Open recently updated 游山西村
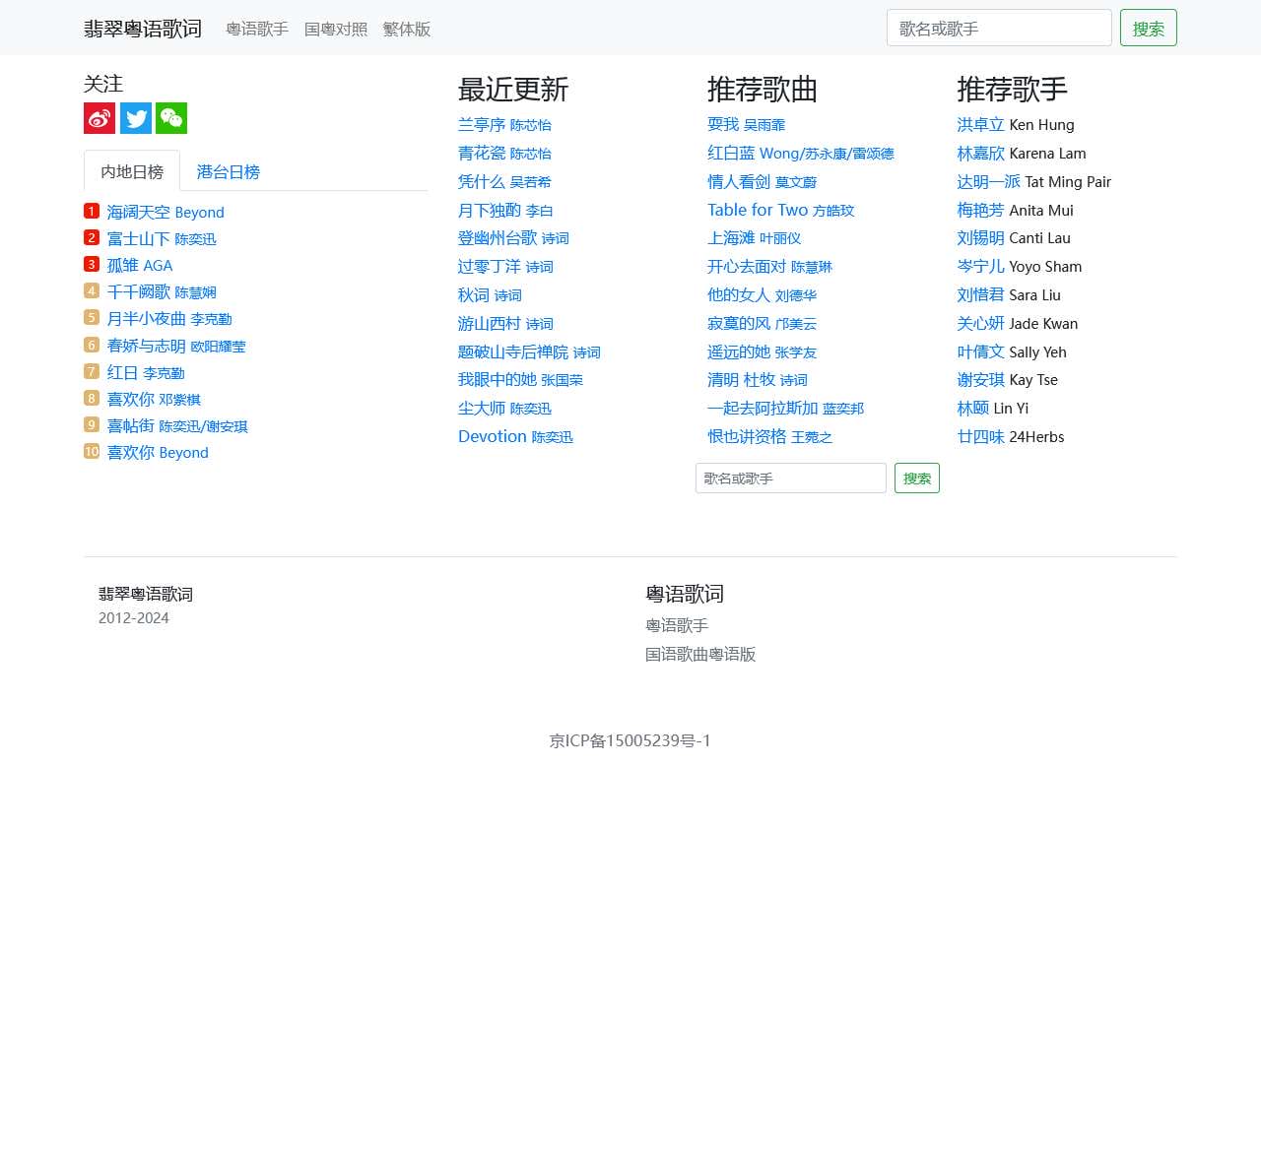The width and height of the screenshot is (1261, 1149). click(505, 323)
